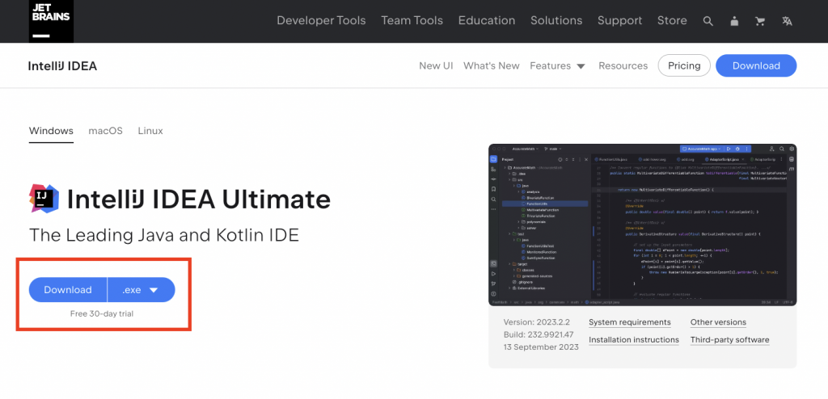This screenshot has width=828, height=399.
Task: Open the System requirements link
Action: tap(629, 322)
